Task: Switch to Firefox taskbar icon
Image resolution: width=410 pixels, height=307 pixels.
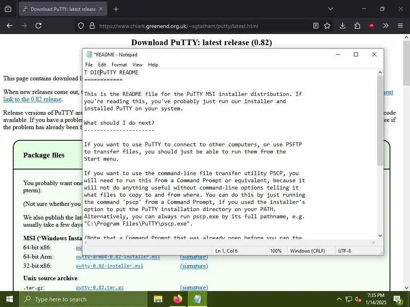Action: [177, 299]
